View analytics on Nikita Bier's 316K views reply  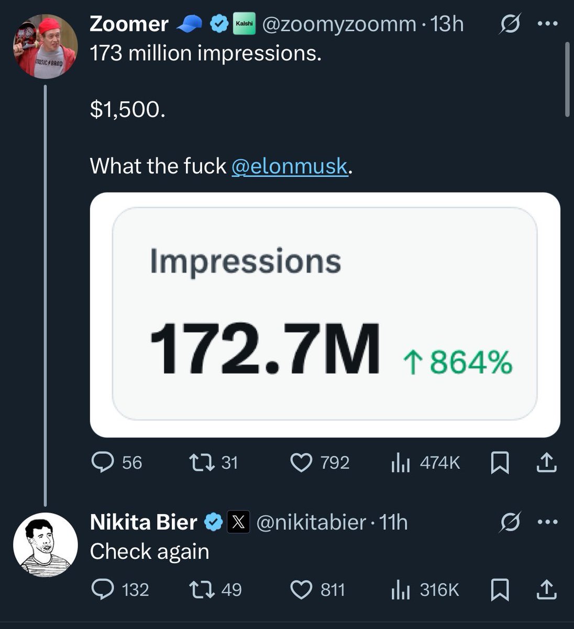pyautogui.click(x=400, y=590)
